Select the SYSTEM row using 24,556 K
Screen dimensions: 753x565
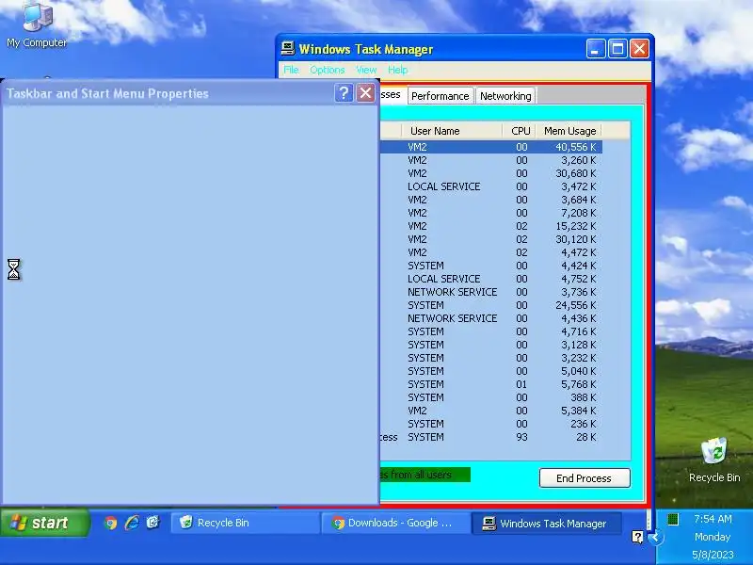pos(490,305)
